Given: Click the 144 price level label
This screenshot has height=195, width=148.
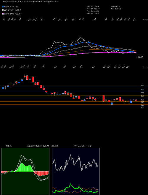Looking at the screenshot, I should tap(143, 93).
